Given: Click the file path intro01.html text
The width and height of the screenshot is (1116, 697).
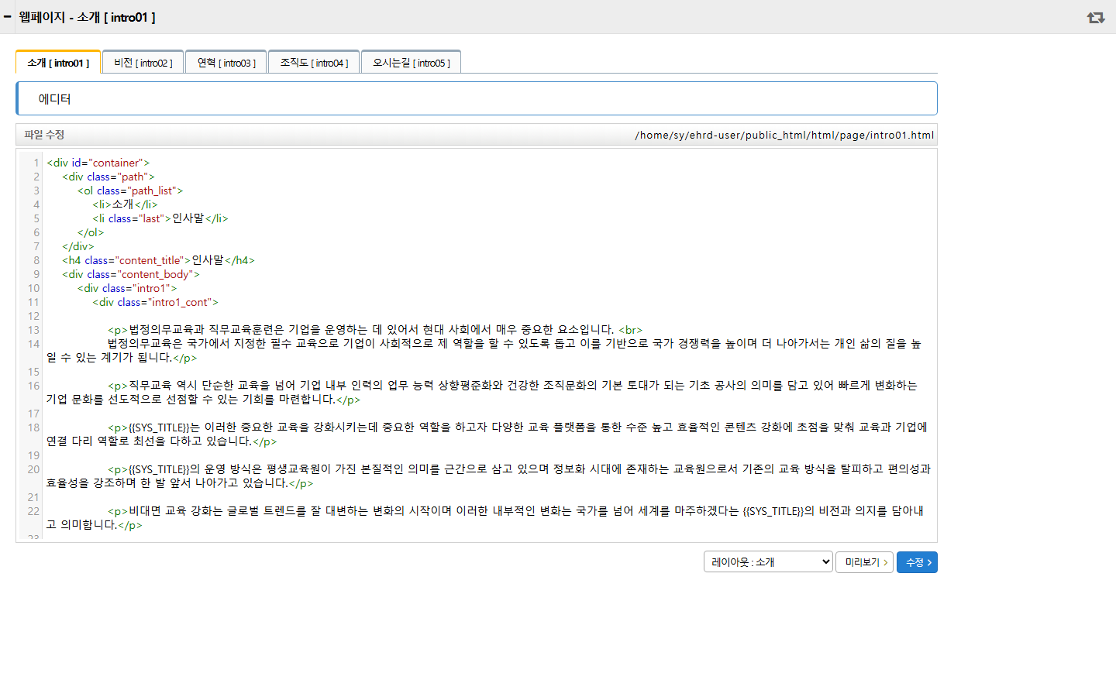Looking at the screenshot, I should pyautogui.click(x=784, y=135).
